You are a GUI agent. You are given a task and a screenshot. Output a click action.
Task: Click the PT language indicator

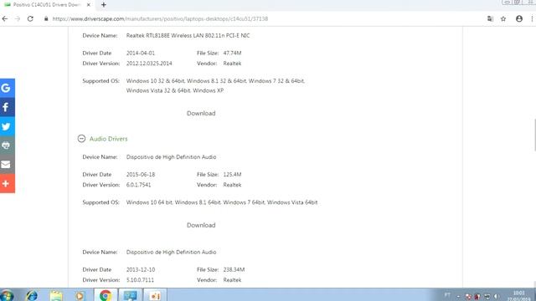point(447,295)
